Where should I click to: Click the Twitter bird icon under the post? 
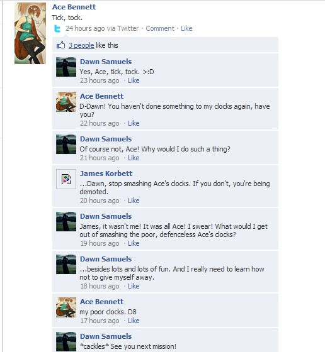[57, 29]
